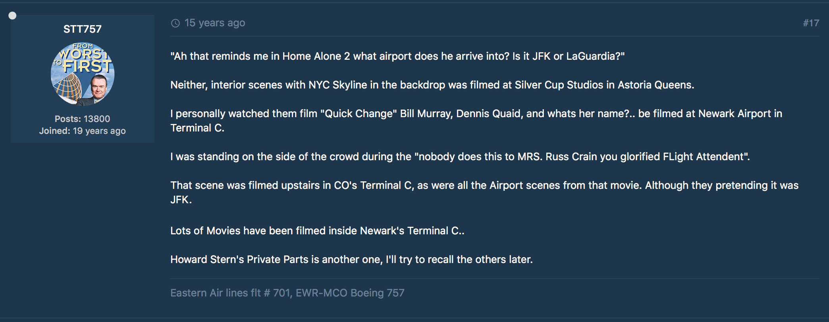Click the "I was standing on the side" paragraph
Screen dimensions: 829x322
point(460,157)
